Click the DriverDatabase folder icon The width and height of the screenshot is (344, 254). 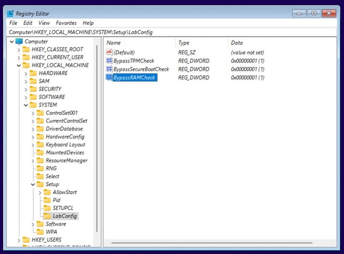coord(40,129)
